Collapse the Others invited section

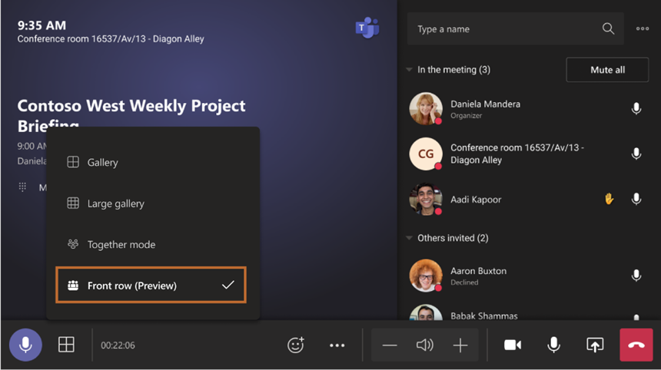pos(409,238)
